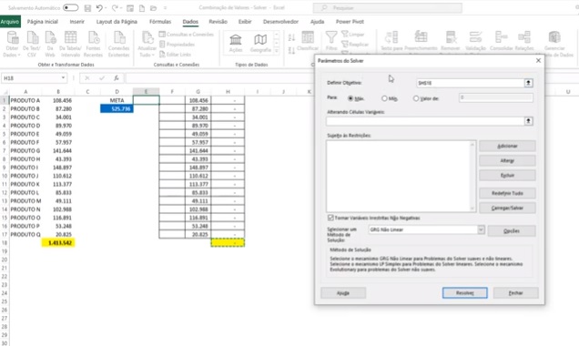Click the Adicionar constraint button

[x=507, y=146]
